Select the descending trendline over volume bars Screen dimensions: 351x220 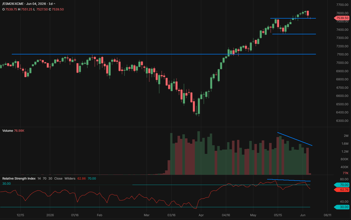coord(295,139)
